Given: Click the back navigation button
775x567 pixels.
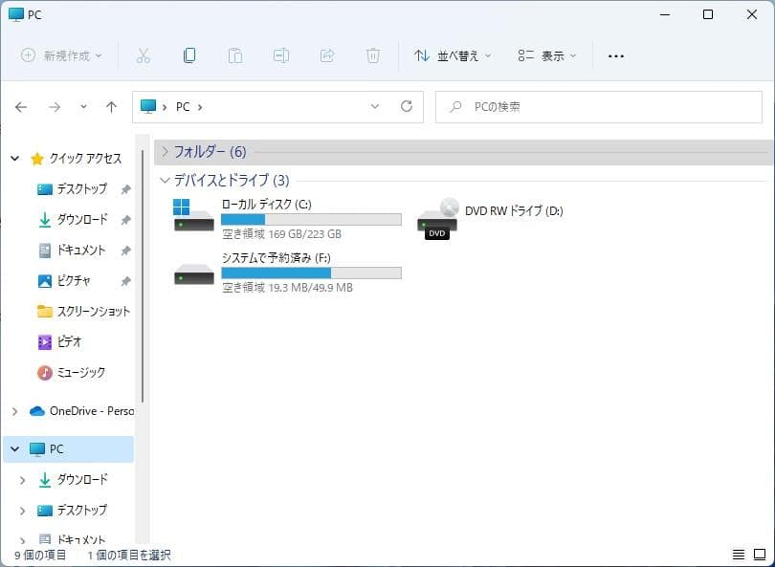Looking at the screenshot, I should pos(20,106).
